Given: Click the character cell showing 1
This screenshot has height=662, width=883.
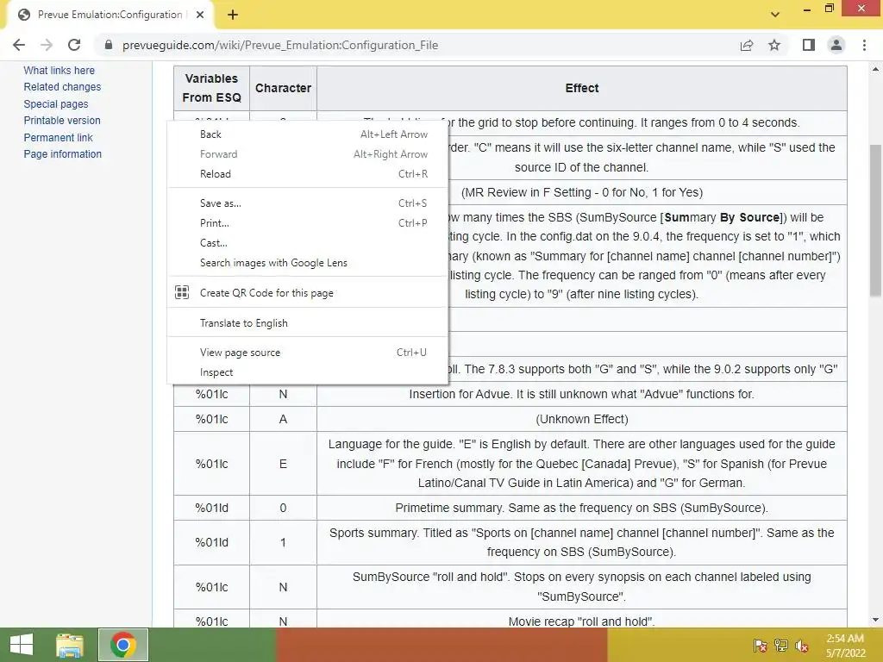Looking at the screenshot, I should click(x=283, y=543).
